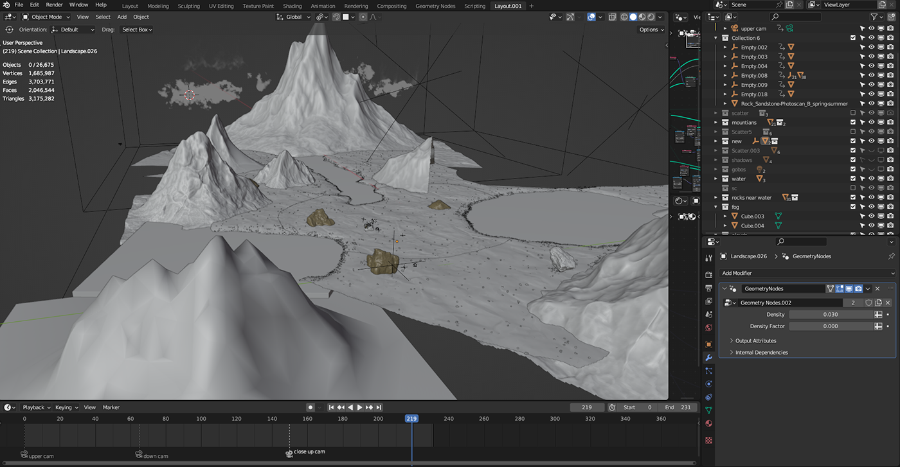Toggle X-ray view in viewport header
The image size is (900, 467).
click(612, 17)
